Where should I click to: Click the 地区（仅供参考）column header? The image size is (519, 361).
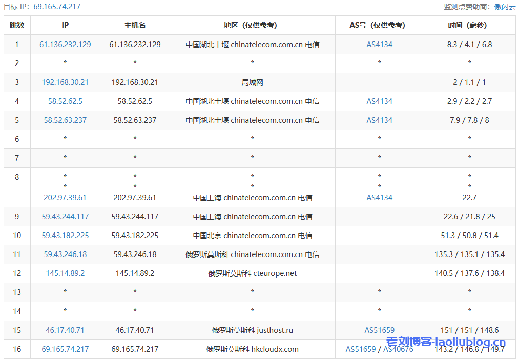point(252,25)
